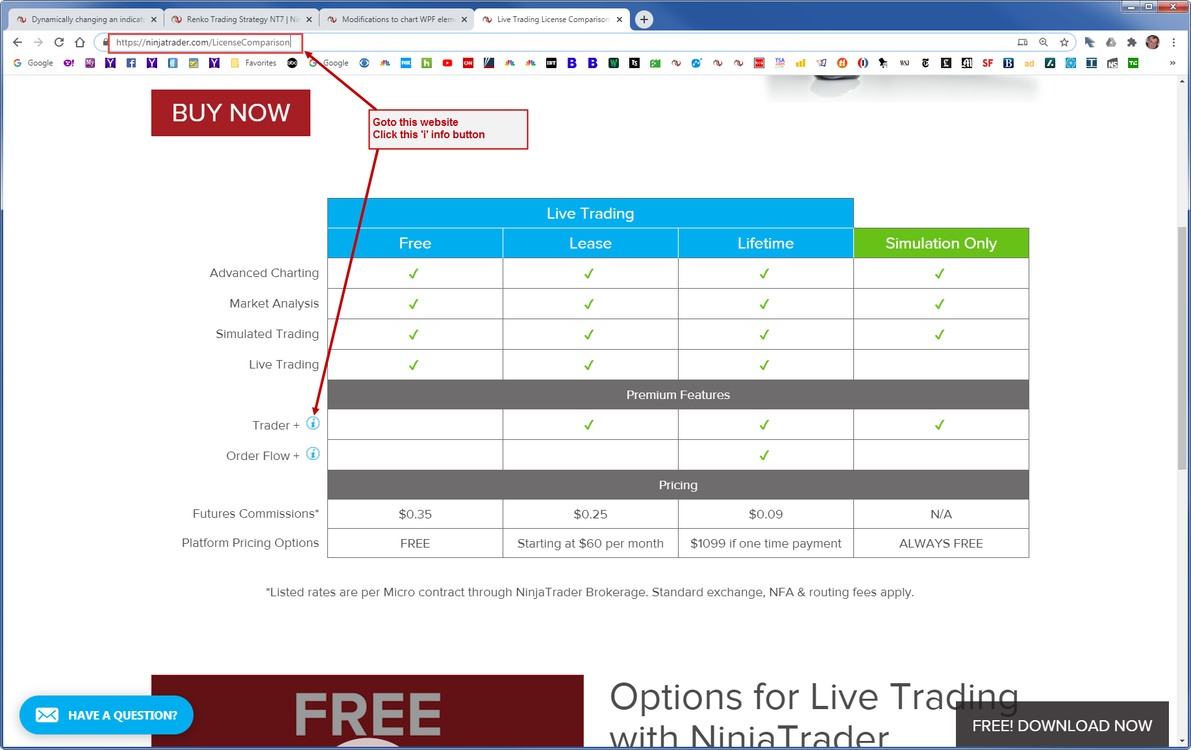Image resolution: width=1191 pixels, height=750 pixels.
Task: Open the CNN bookmark
Action: pyautogui.click(x=468, y=63)
